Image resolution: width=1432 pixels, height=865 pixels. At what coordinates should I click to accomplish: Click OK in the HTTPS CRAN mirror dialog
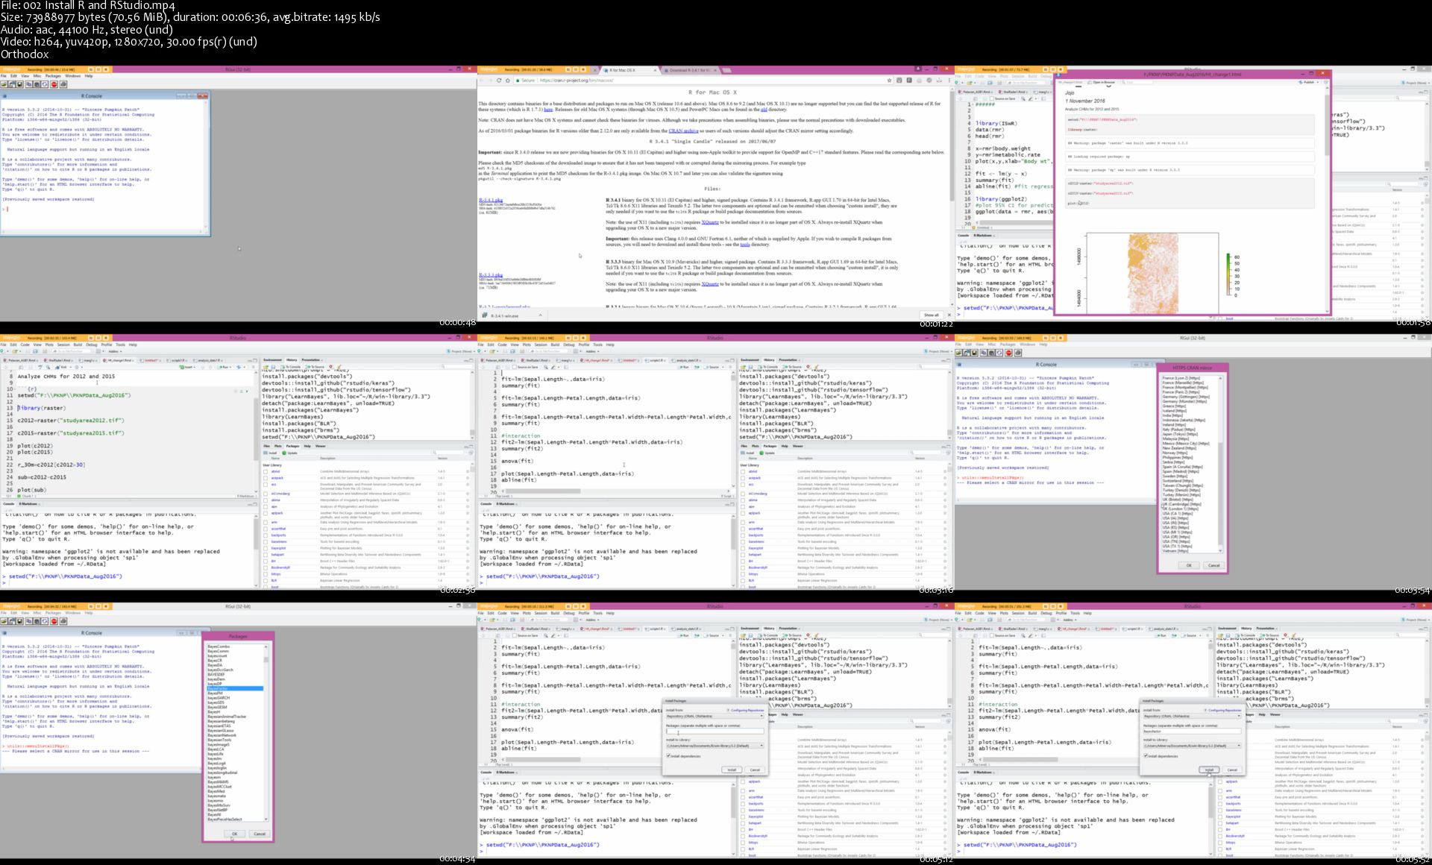click(1189, 565)
